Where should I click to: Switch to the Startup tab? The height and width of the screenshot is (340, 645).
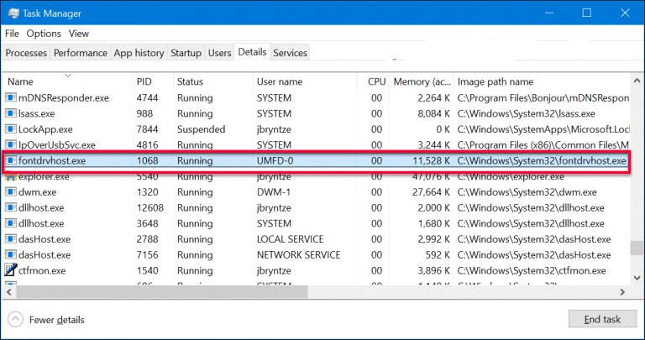coord(186,53)
